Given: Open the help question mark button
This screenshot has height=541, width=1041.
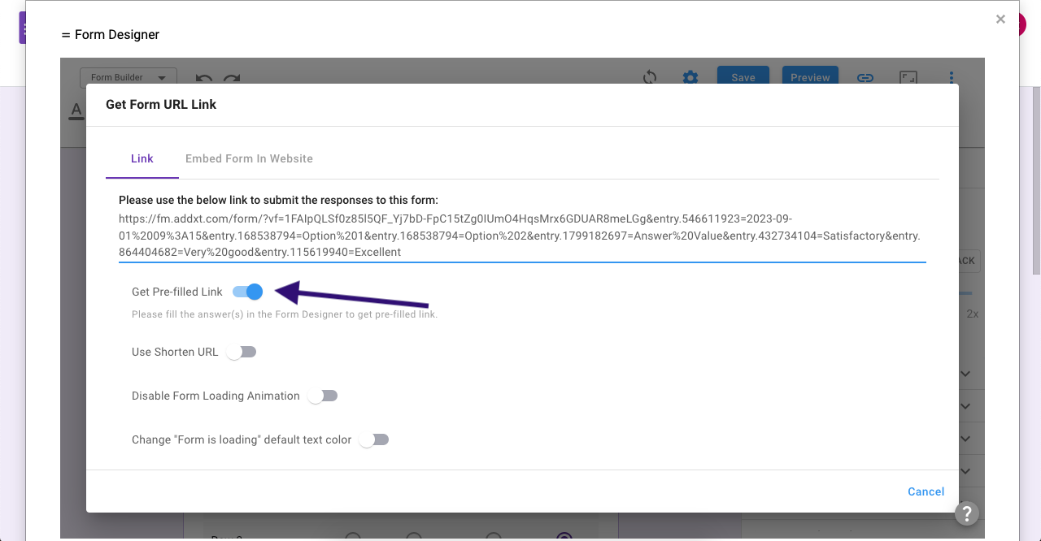Looking at the screenshot, I should click(x=966, y=513).
